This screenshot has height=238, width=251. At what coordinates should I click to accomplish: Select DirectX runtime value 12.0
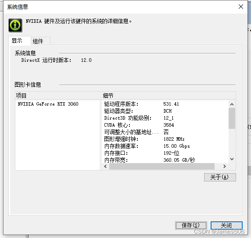[86, 60]
